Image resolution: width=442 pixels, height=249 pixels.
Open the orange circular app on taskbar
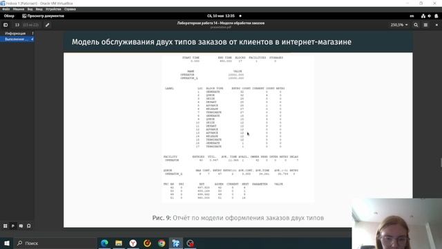147,243
